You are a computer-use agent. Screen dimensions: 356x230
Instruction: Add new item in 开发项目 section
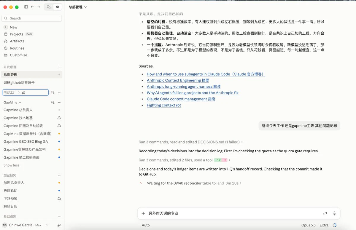[x=59, y=67]
